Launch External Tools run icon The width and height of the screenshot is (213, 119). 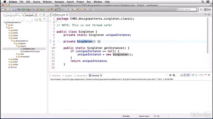(x=28, y=9)
